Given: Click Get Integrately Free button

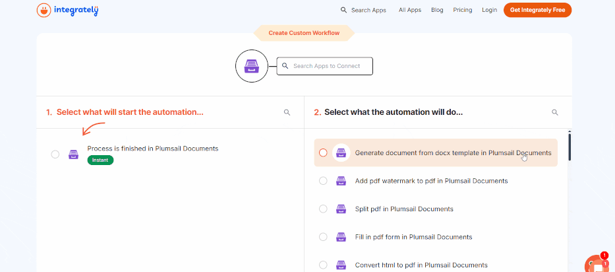Looking at the screenshot, I should point(537,10).
